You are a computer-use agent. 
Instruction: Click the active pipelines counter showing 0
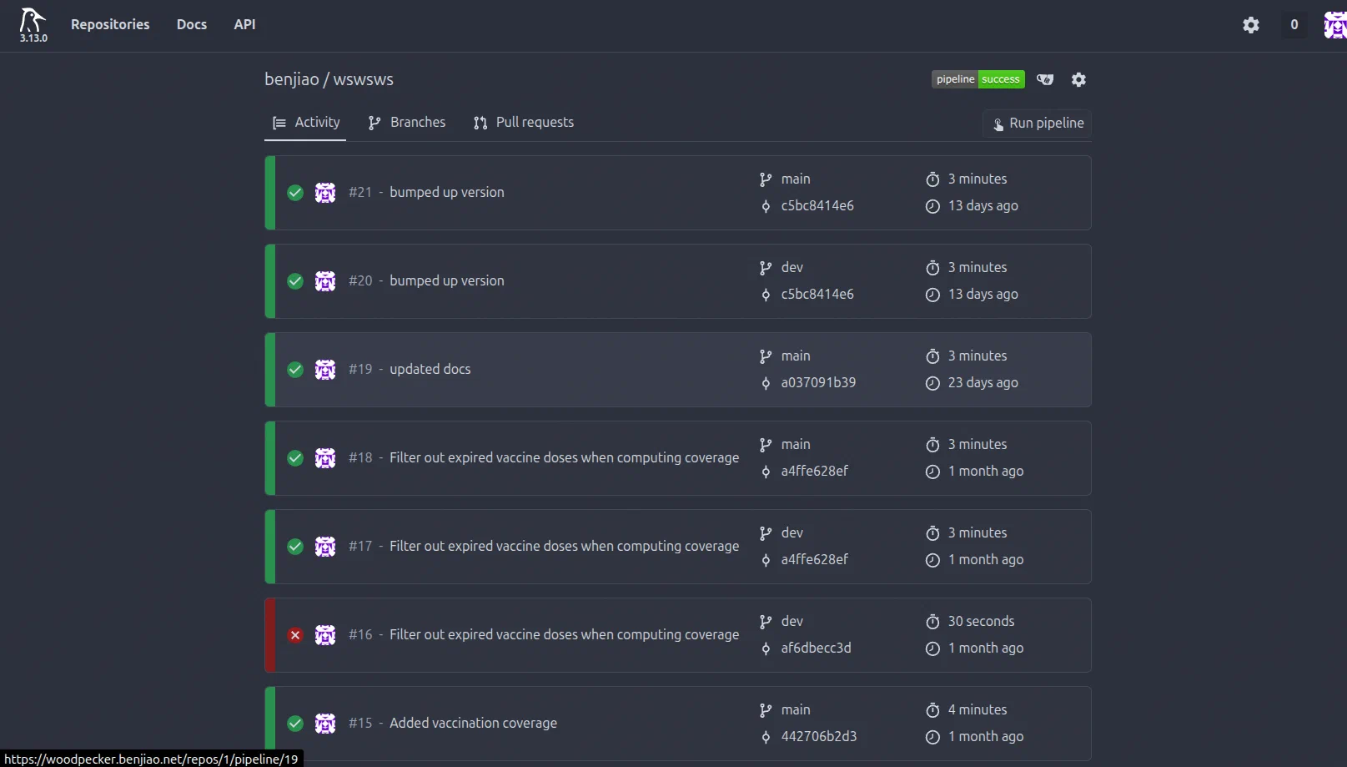tap(1294, 25)
